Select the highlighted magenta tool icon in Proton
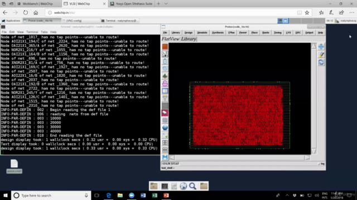This screenshot has height=200, width=357. click(x=165, y=113)
